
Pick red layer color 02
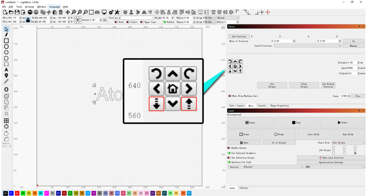[17, 193]
